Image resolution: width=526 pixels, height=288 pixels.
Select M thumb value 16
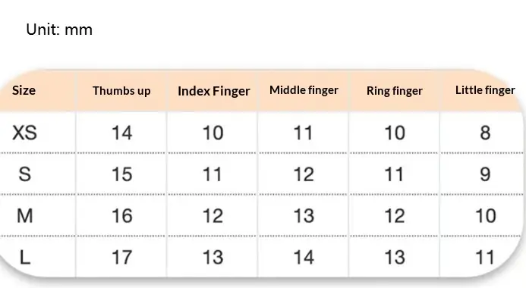(x=122, y=216)
